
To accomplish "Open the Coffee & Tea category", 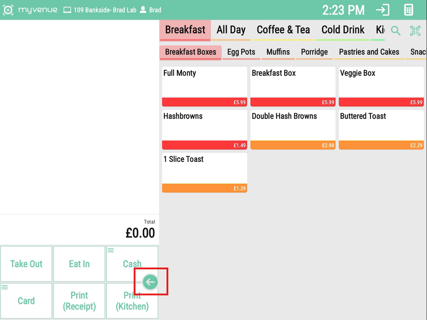I will pyautogui.click(x=283, y=30).
